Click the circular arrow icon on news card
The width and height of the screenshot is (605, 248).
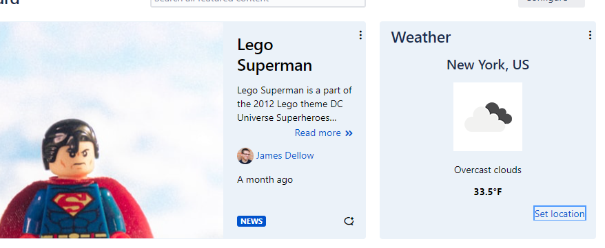[349, 221]
